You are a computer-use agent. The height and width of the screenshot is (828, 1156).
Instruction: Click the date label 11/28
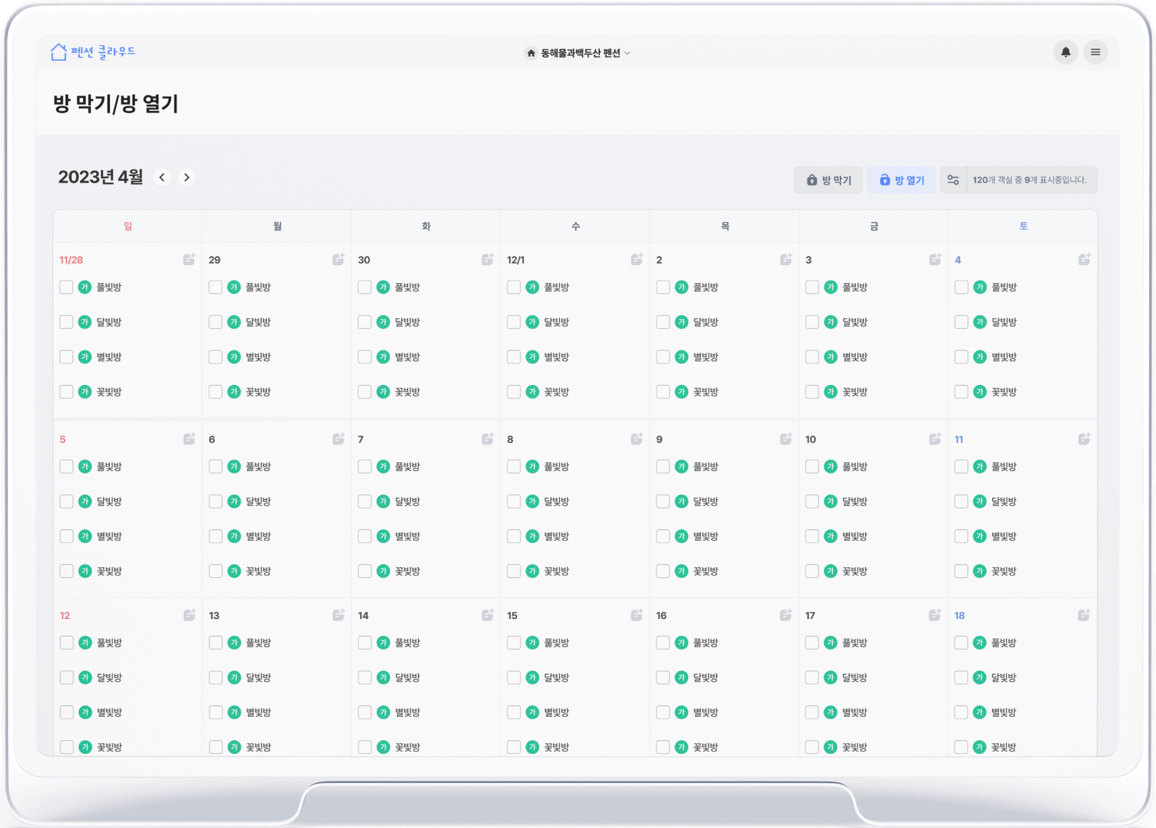[71, 260]
